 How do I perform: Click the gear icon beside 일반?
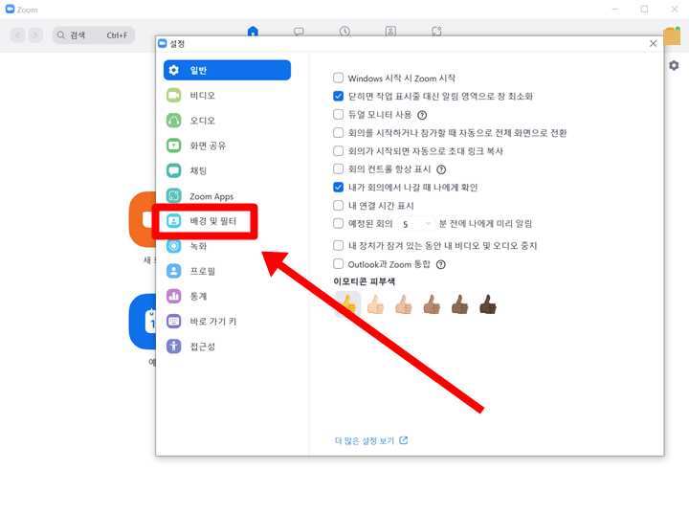click(x=174, y=70)
